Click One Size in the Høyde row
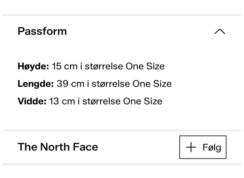Image resolution: width=244 pixels, height=178 pixels. coord(145,66)
